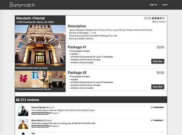
Task: Click Drew Morris's 4/5 star rating
Action: [157, 120]
